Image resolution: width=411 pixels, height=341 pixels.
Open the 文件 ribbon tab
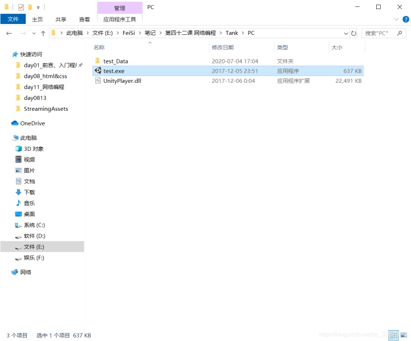[13, 19]
